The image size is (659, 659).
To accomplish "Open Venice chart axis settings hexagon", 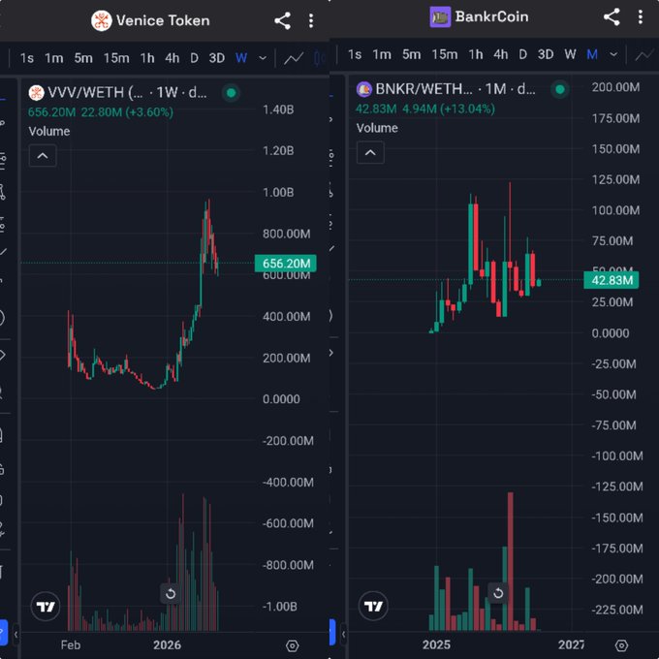I will pyautogui.click(x=292, y=645).
